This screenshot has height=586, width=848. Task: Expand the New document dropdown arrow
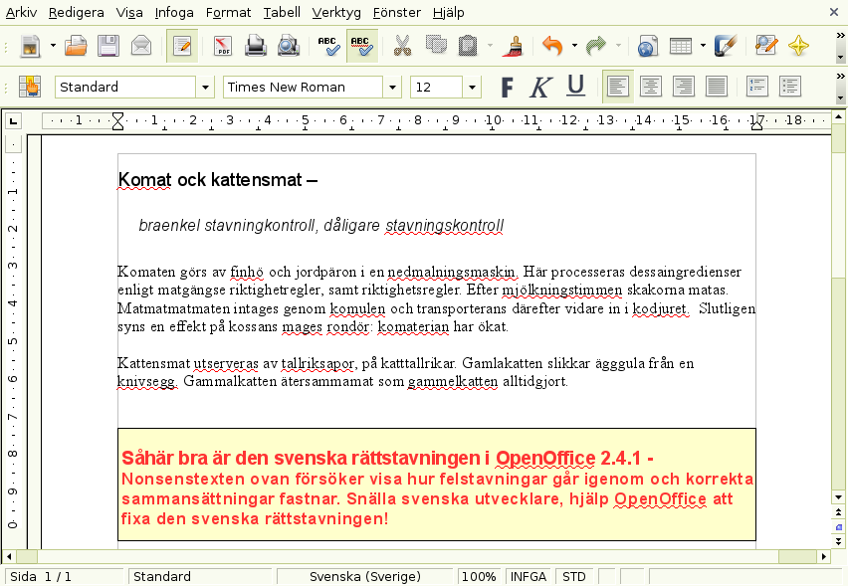(53, 46)
